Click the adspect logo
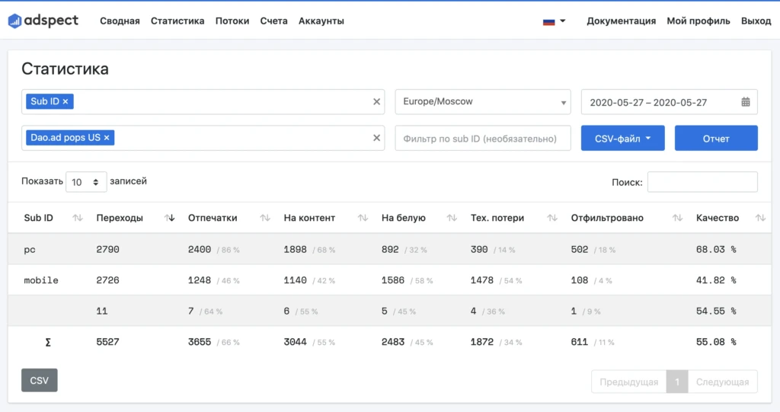Viewport: 780px width, 412px height. click(43, 21)
